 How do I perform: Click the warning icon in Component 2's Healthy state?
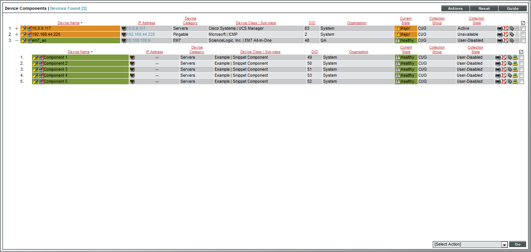tap(397, 64)
